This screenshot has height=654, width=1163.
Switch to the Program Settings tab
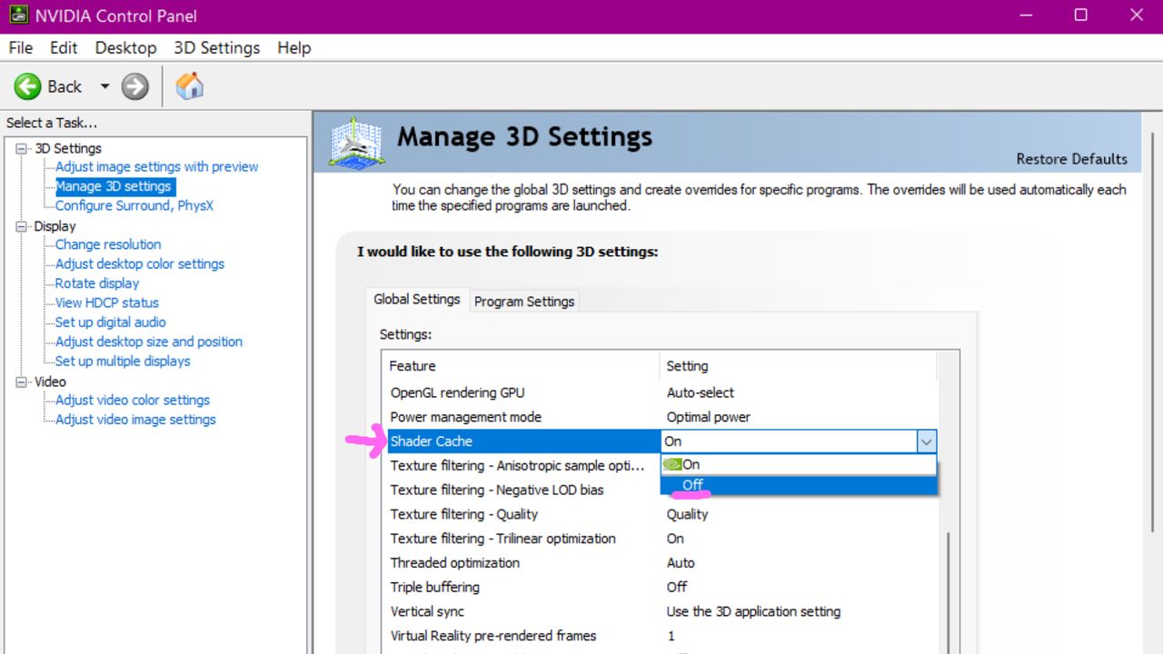pos(524,301)
